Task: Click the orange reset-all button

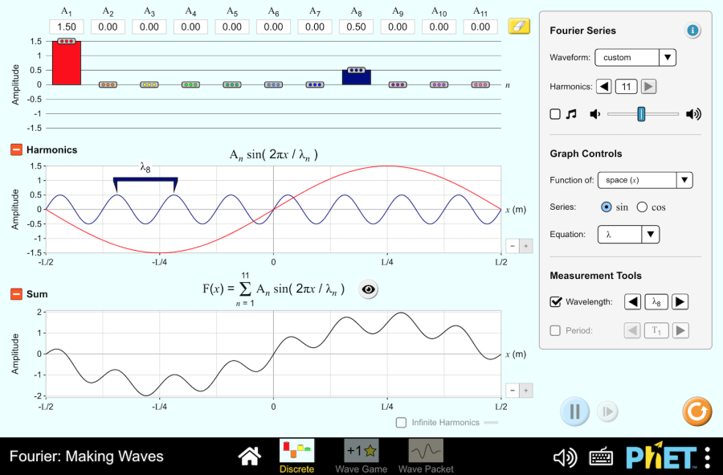Action: 696,412
